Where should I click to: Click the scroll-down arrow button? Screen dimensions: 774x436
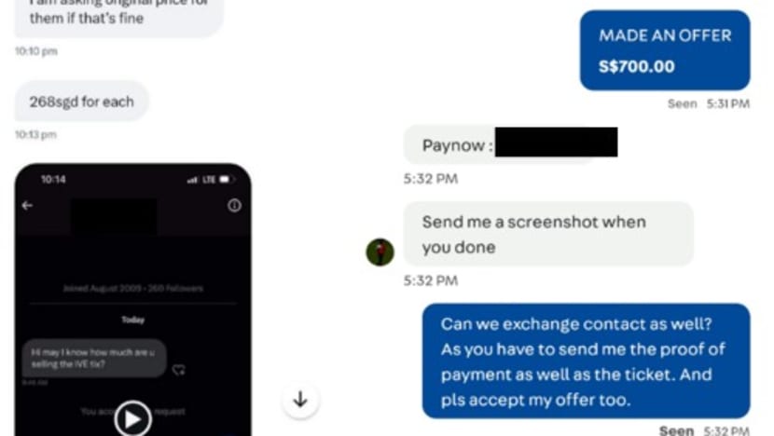coord(300,400)
